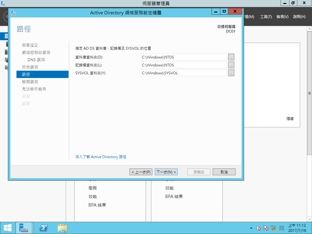Image resolution: width=312 pixels, height=234 pixels.
Task: Open the Windows Start button
Action: click(x=8, y=228)
